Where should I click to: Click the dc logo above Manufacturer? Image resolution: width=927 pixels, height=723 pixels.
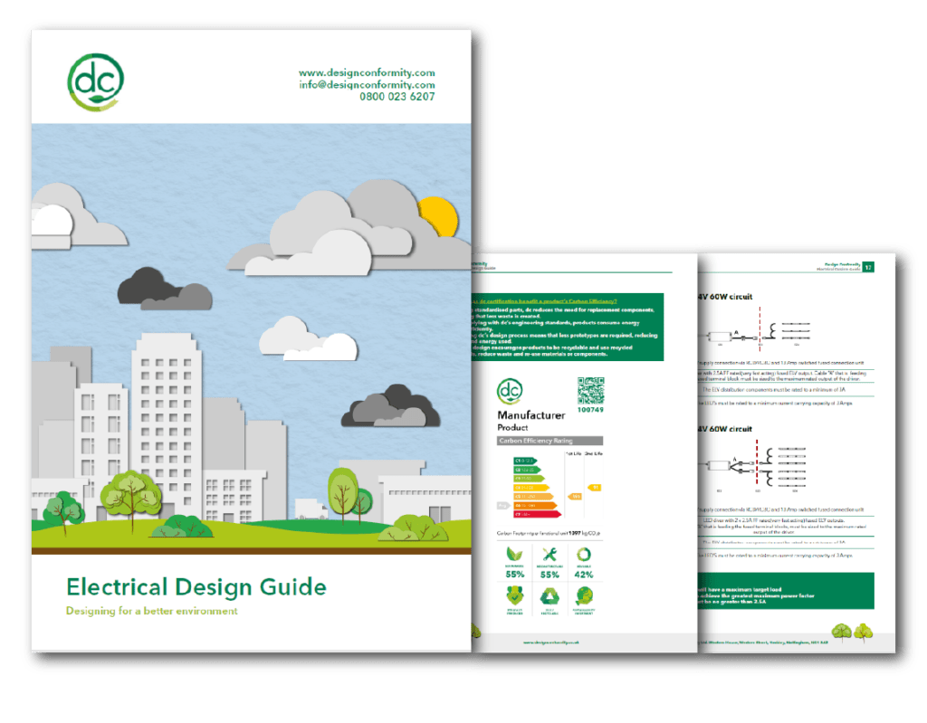tap(510, 390)
